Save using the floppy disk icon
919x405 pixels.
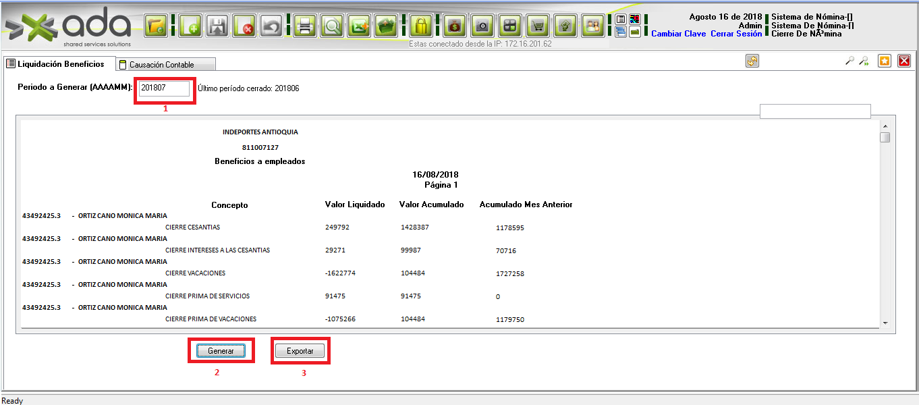tap(217, 26)
